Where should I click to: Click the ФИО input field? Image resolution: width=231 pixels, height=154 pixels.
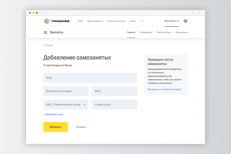[x=90, y=78]
